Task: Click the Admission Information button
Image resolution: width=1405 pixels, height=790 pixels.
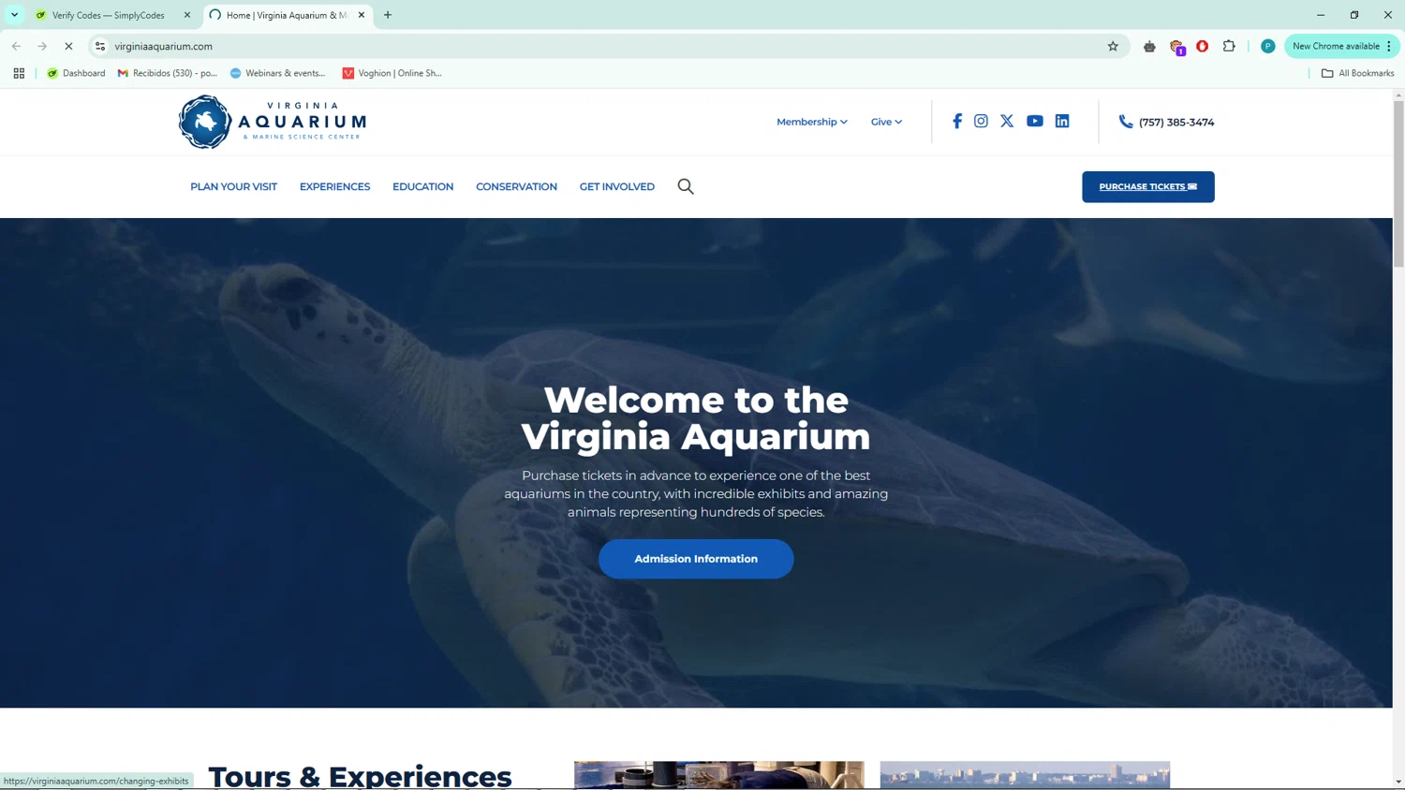Action: point(696,559)
